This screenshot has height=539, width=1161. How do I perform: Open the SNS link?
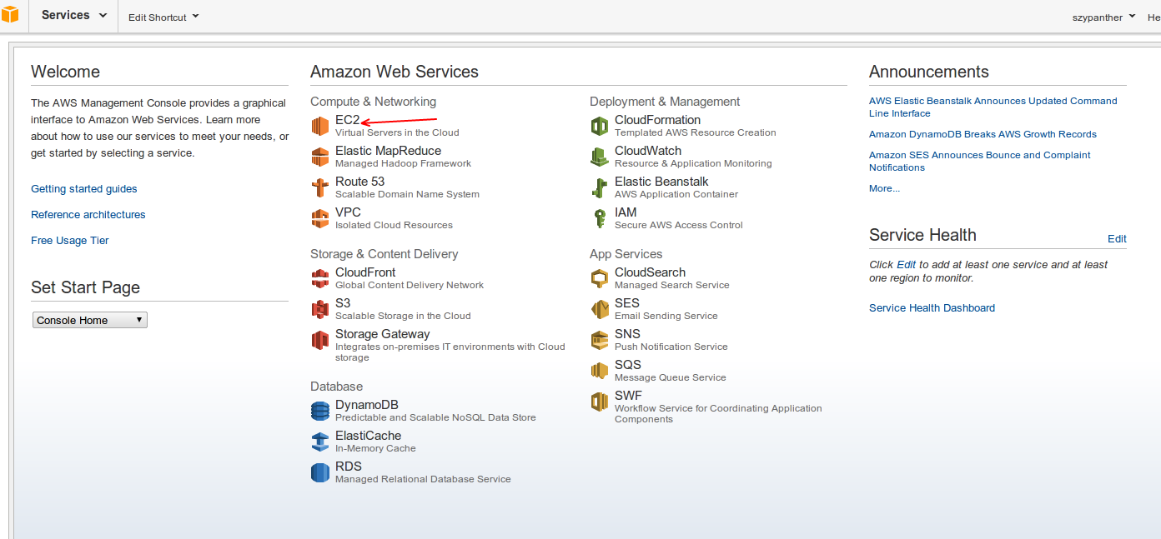[x=627, y=334]
